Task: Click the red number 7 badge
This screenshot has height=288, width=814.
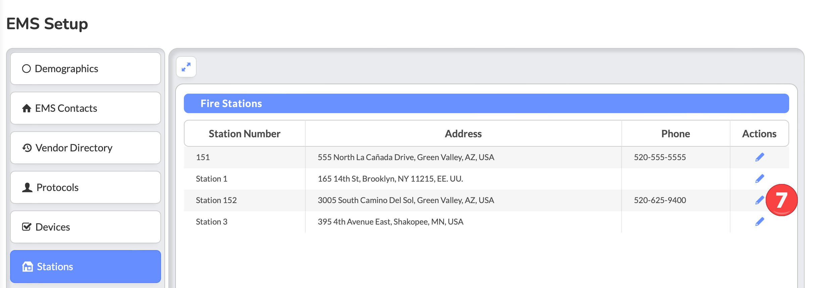Action: [x=781, y=200]
